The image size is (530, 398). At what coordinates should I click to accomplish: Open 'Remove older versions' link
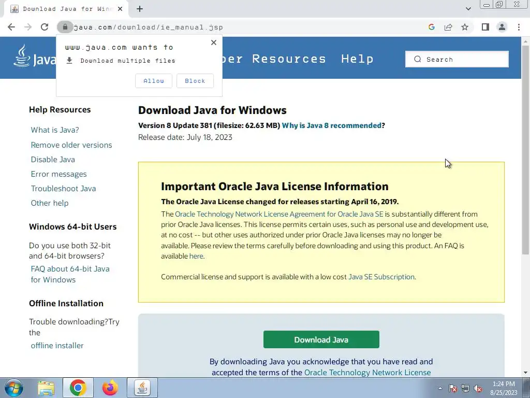(71, 145)
